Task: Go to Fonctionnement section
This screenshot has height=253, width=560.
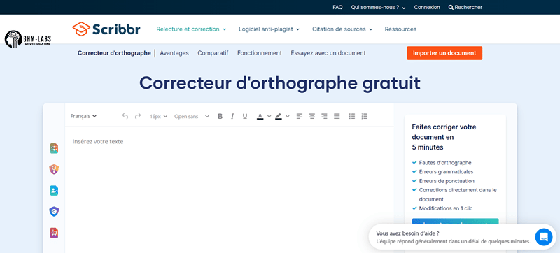Action: click(x=260, y=53)
